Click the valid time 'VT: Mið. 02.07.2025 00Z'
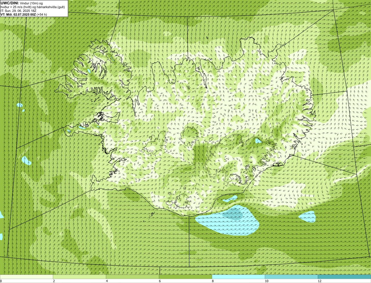The height and width of the screenshot is (283, 371). click(18, 14)
